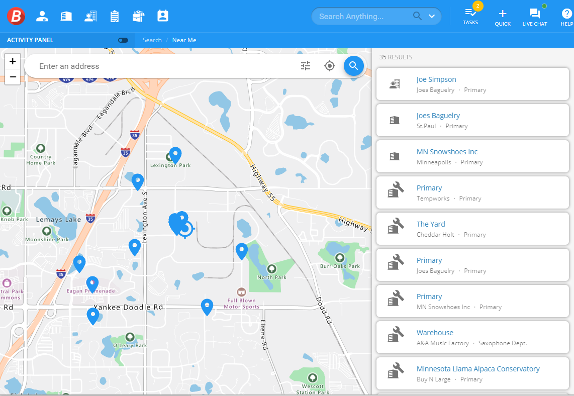Open the Job Order clipboard icon
Screen dimensions: 574x396
point(115,16)
